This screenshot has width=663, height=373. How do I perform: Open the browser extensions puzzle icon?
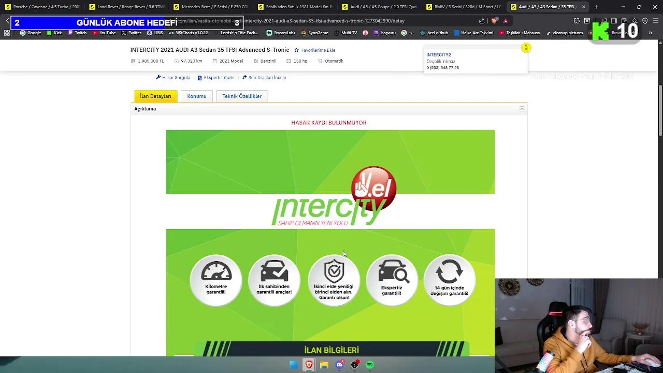click(x=576, y=21)
